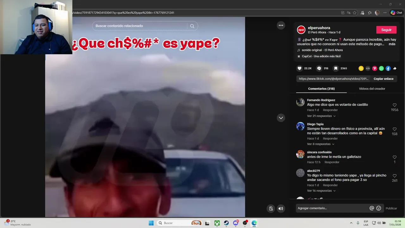Show hidden tray icons chevron
Image resolution: width=405 pixels, height=228 pixels.
(351, 223)
